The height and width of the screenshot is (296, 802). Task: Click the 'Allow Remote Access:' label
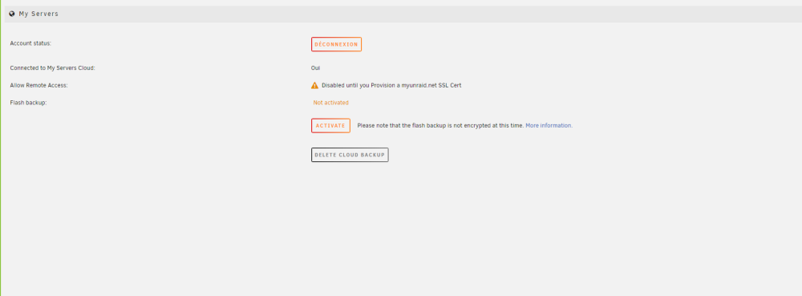38,85
